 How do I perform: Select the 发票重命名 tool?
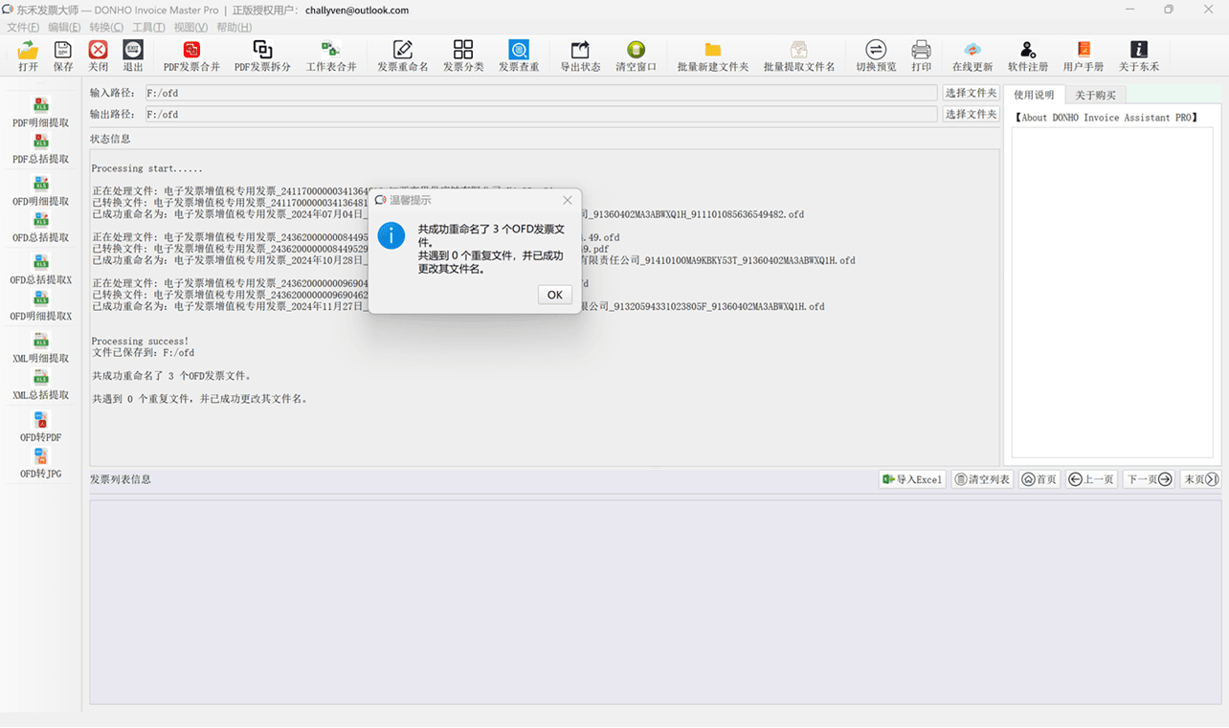403,55
